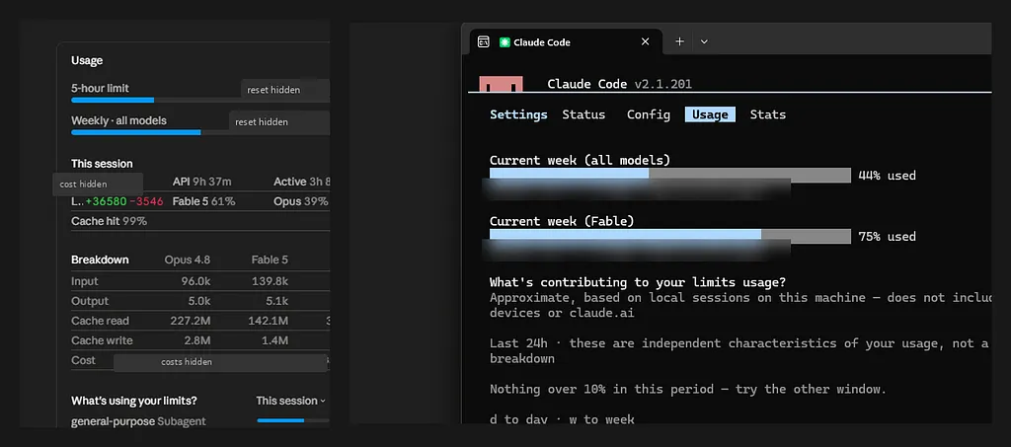The height and width of the screenshot is (447, 1011).
Task: Open the 'This session' dropdown in usage panel
Action: pyautogui.click(x=291, y=401)
